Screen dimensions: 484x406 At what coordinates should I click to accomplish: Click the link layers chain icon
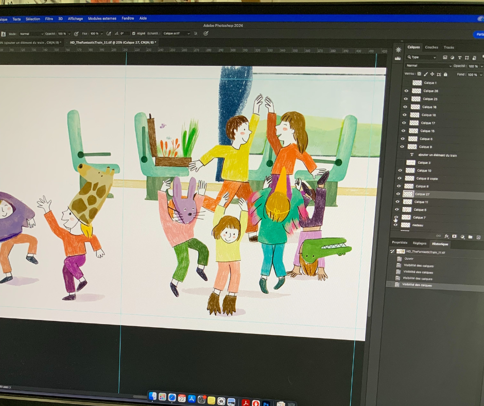pos(438,236)
